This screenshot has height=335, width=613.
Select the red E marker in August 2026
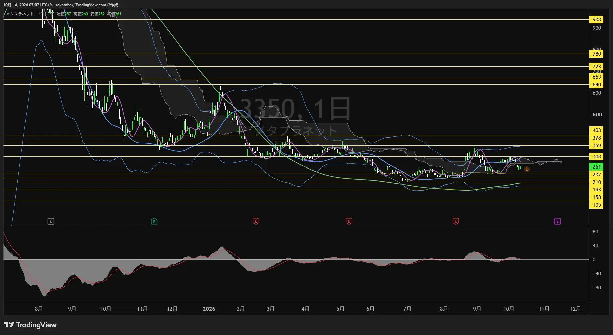456,221
